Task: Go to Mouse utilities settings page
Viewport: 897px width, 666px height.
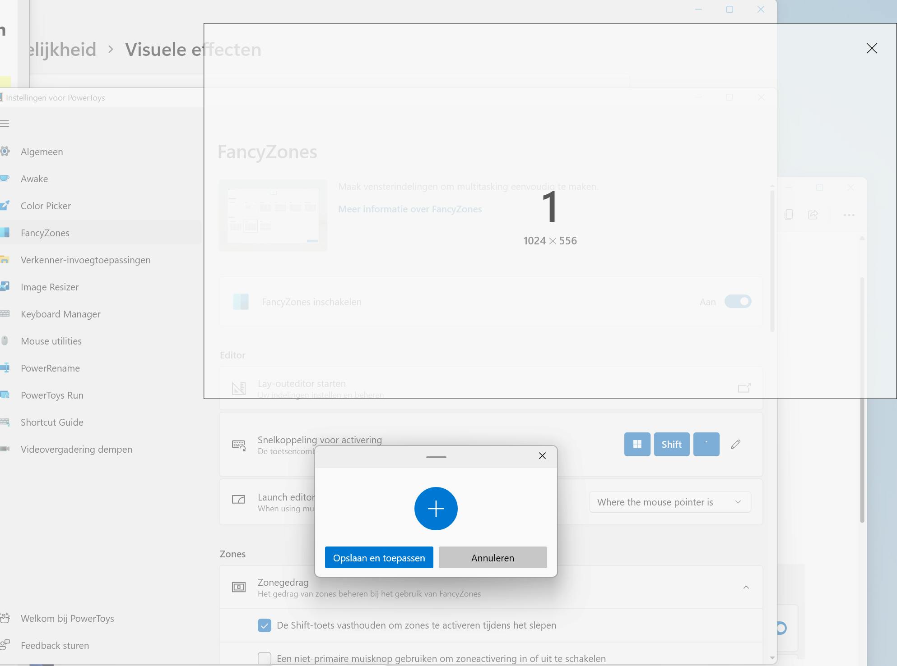Action: coord(51,341)
